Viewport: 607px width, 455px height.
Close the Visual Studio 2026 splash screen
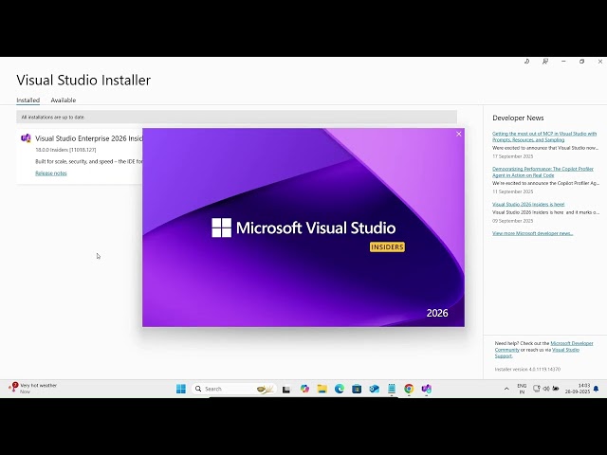[459, 134]
